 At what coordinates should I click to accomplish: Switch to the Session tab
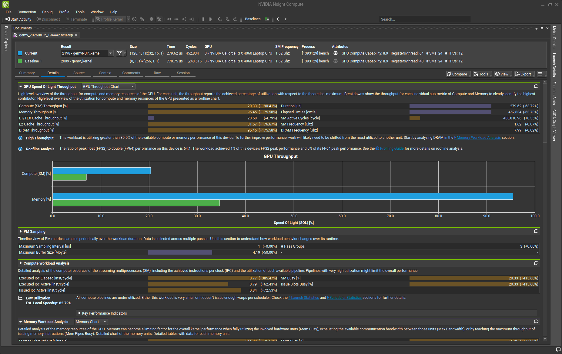pos(183,73)
